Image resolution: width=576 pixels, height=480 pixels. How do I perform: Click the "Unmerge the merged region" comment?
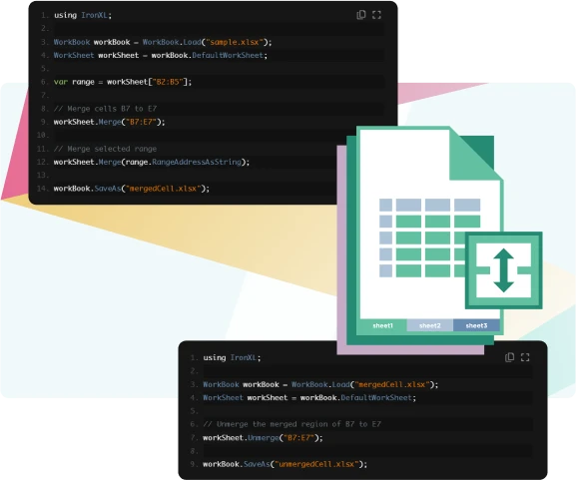(292, 424)
